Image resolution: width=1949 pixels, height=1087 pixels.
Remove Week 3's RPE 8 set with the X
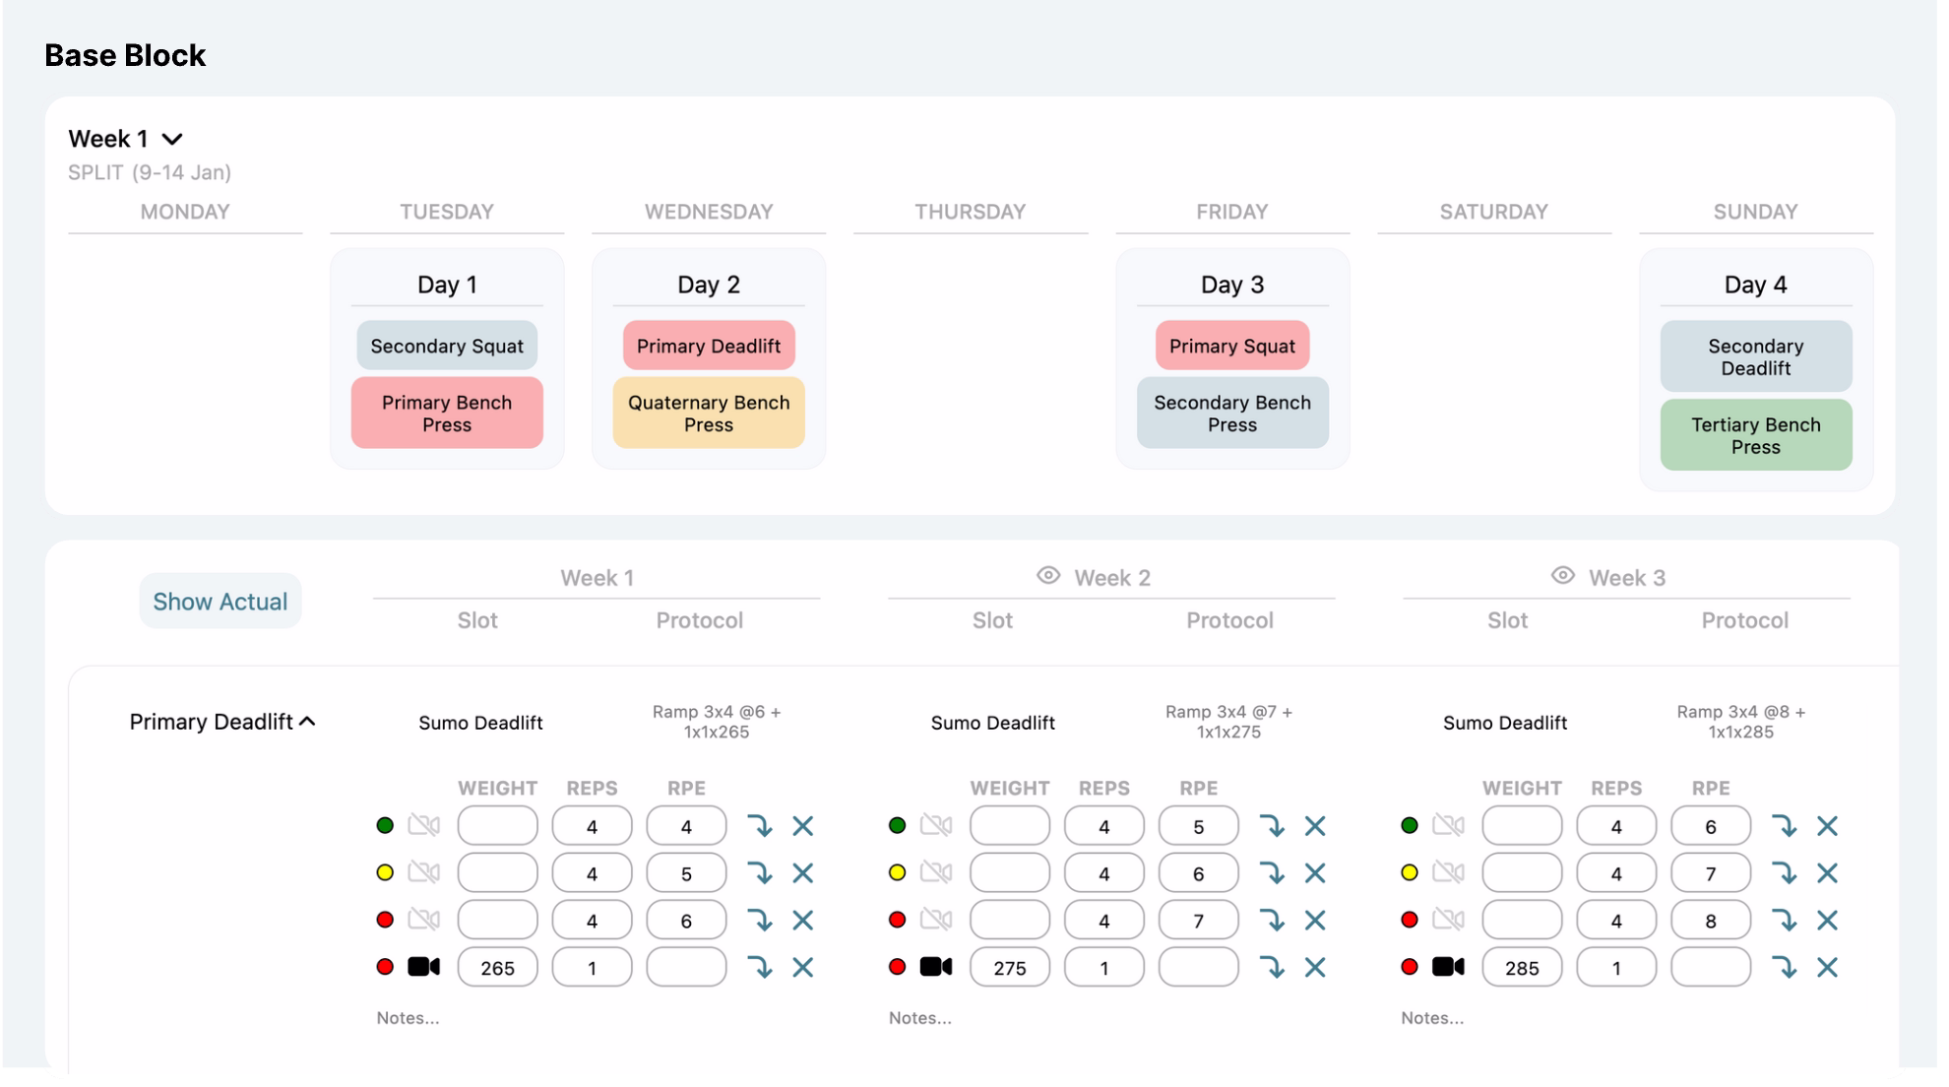pyautogui.click(x=1827, y=920)
